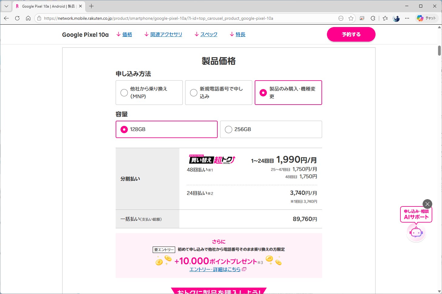Open the browser extensions menu
Screen dimensions: 442x294
373,18
